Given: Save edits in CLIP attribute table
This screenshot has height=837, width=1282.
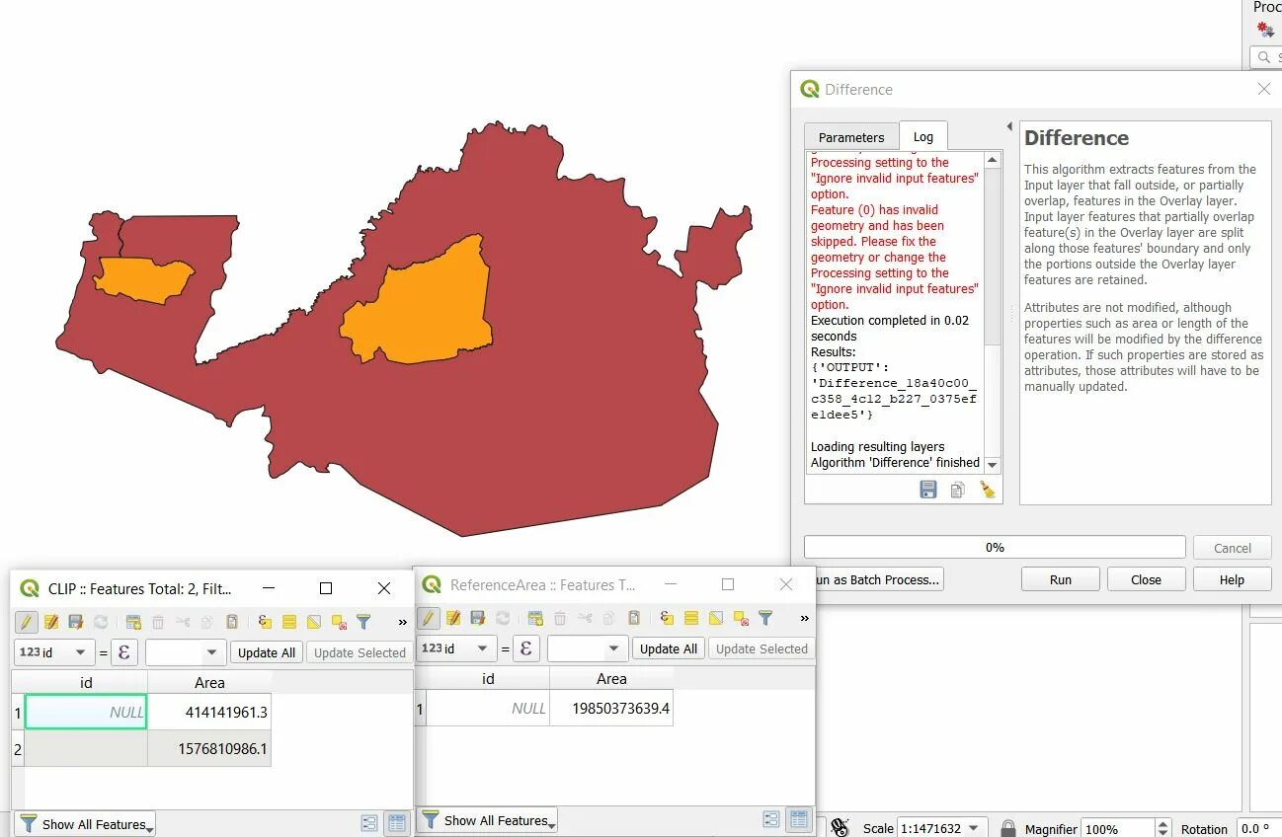Looking at the screenshot, I should pos(76,622).
